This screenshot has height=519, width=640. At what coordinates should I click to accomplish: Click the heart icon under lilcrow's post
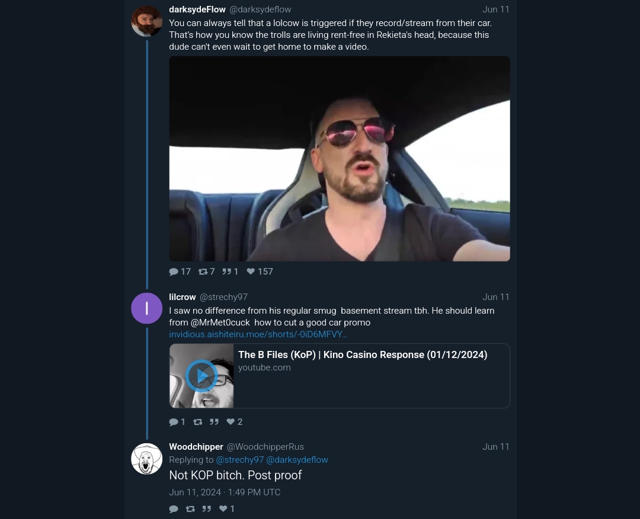click(231, 422)
